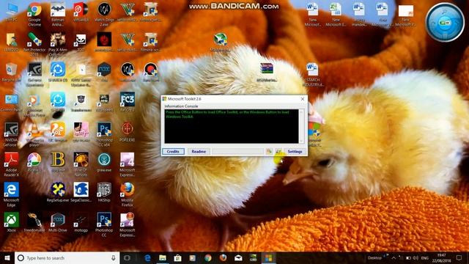Open the Readme in Microsoft Toolkit
The image size is (469, 264).
(x=199, y=152)
